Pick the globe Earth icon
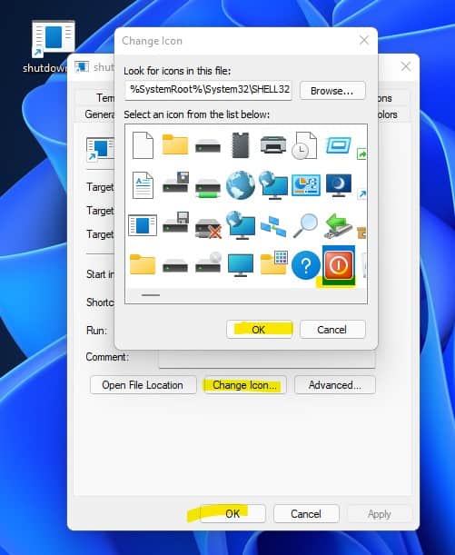Viewport: 455px width, 555px height. [x=241, y=185]
